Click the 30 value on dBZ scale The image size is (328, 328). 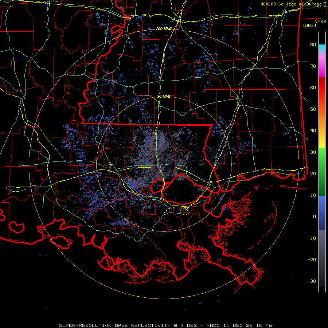pyautogui.click(x=313, y=152)
